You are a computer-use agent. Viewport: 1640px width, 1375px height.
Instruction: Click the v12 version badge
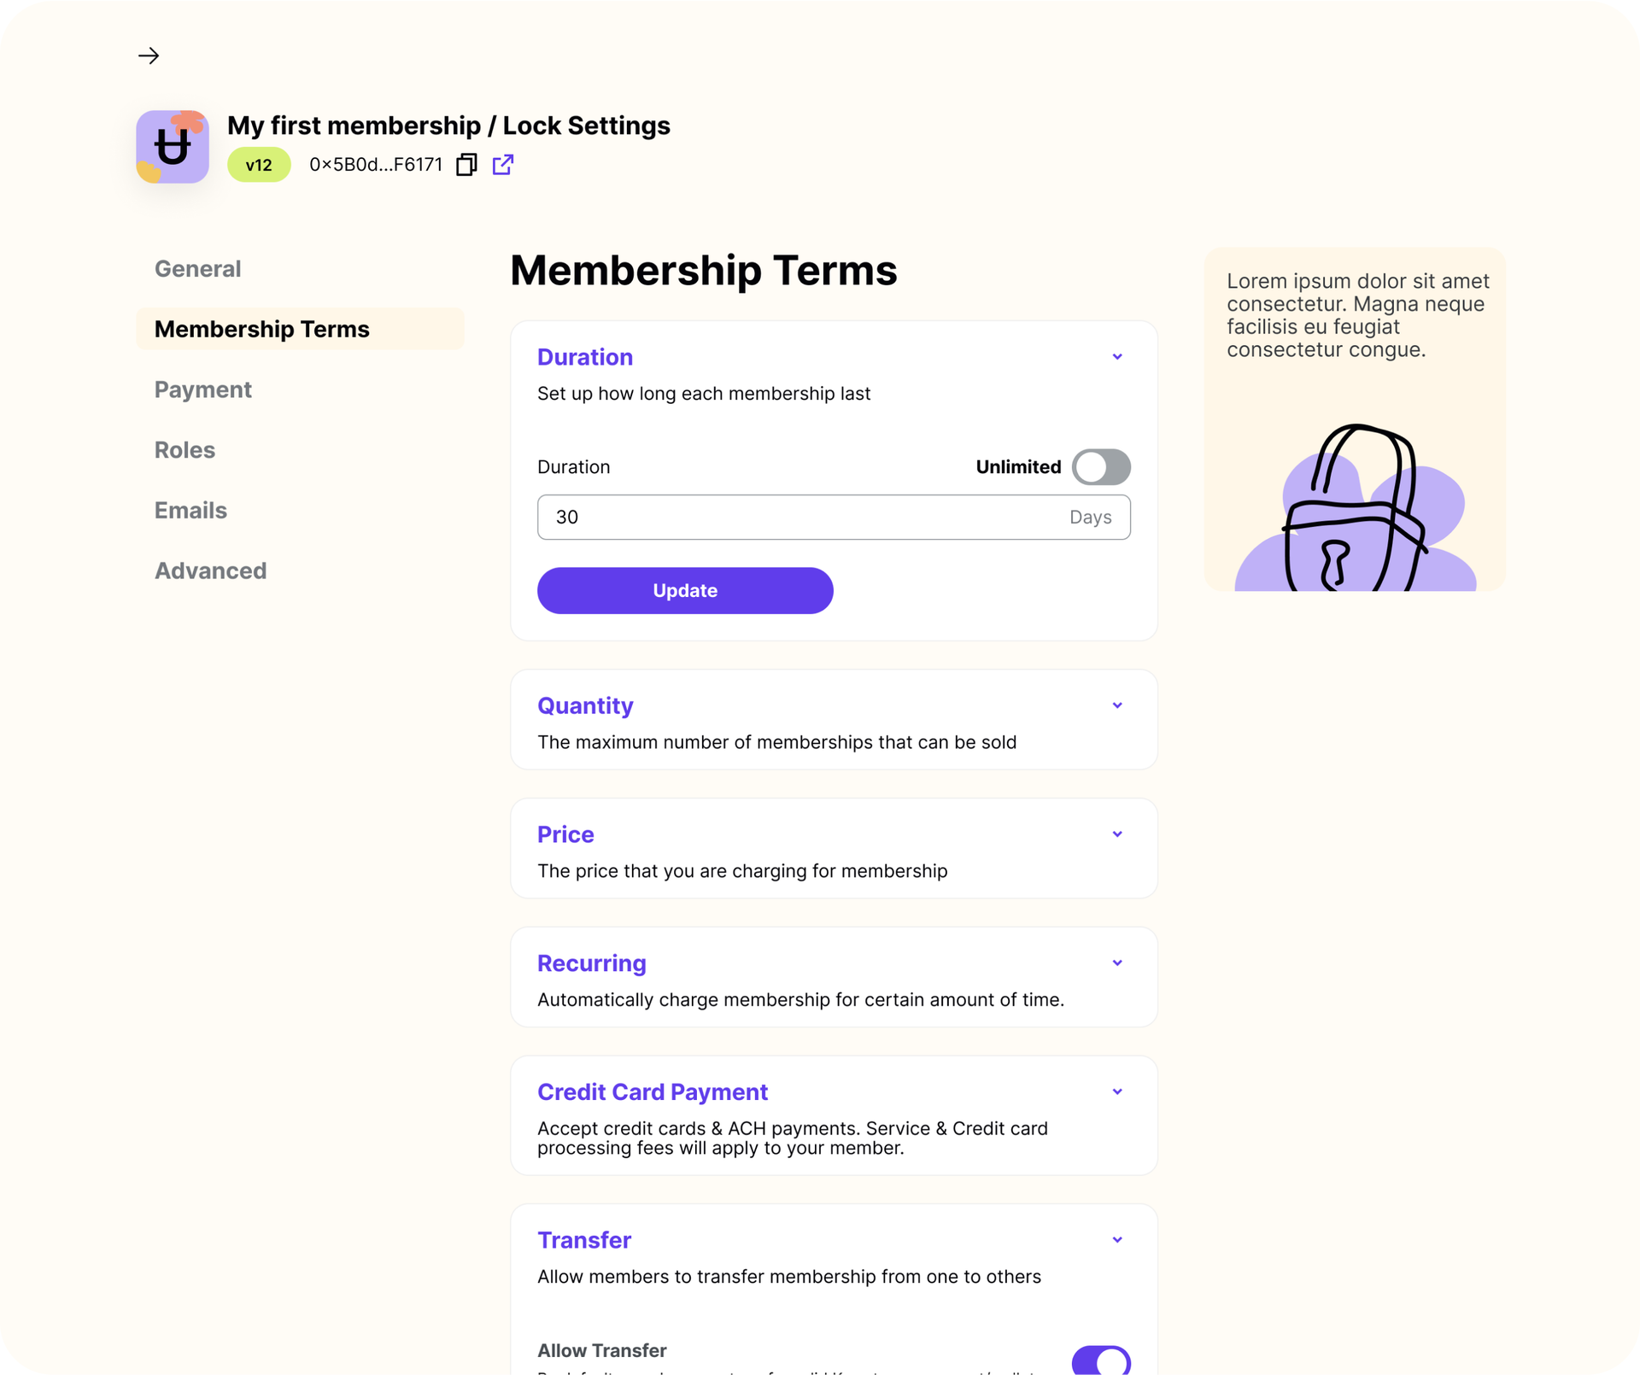click(258, 164)
